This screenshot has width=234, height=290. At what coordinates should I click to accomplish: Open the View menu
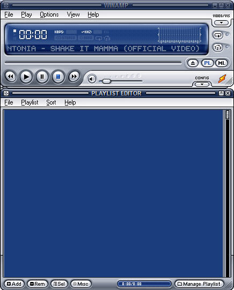[74, 14]
